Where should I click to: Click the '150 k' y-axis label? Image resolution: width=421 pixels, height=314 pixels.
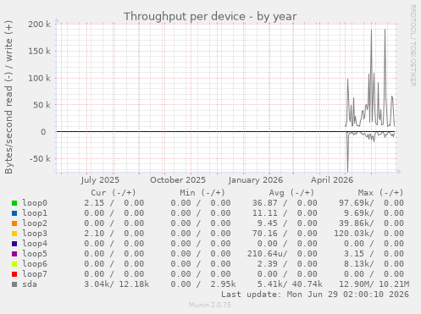[39, 51]
